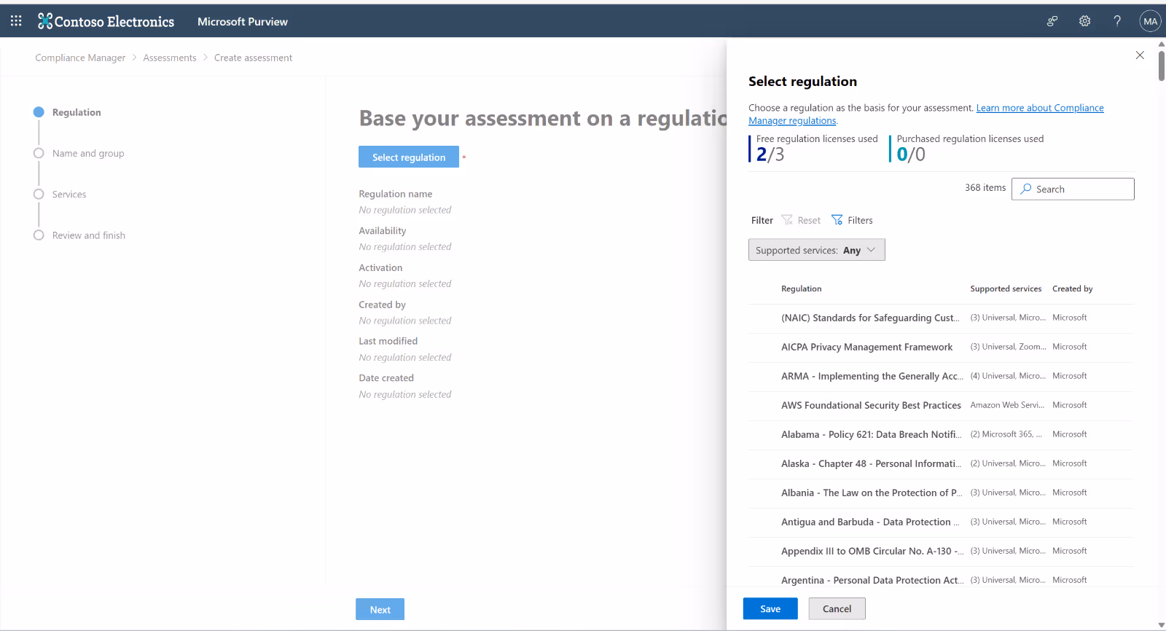Open the MA account avatar
This screenshot has height=631, width=1166.
(x=1150, y=21)
